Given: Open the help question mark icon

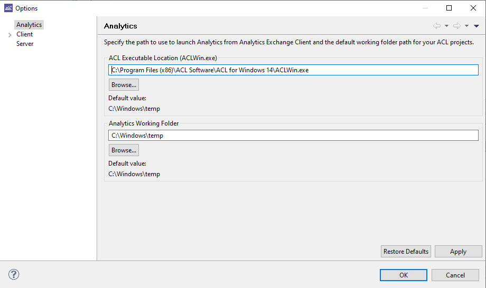Looking at the screenshot, I should [14, 274].
